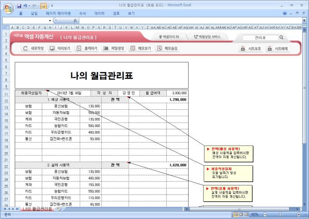Click the 90% zoom level
309x219 pixels.
254,214
